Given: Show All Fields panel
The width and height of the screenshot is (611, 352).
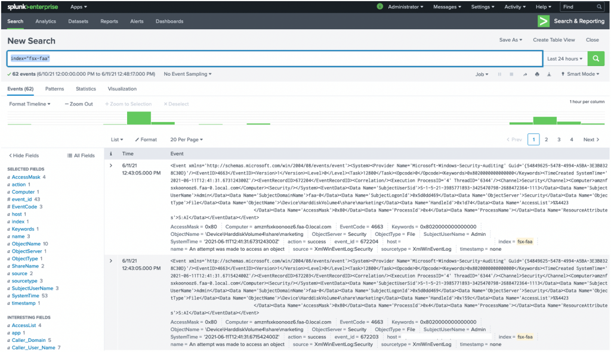Looking at the screenshot, I should point(81,155).
